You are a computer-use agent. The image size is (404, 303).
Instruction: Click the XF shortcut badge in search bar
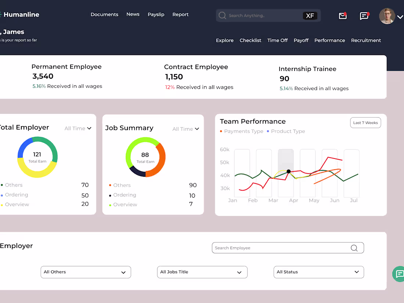tap(310, 16)
